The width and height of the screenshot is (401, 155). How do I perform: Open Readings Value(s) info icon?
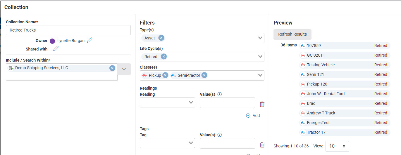pyautogui.click(x=220, y=94)
